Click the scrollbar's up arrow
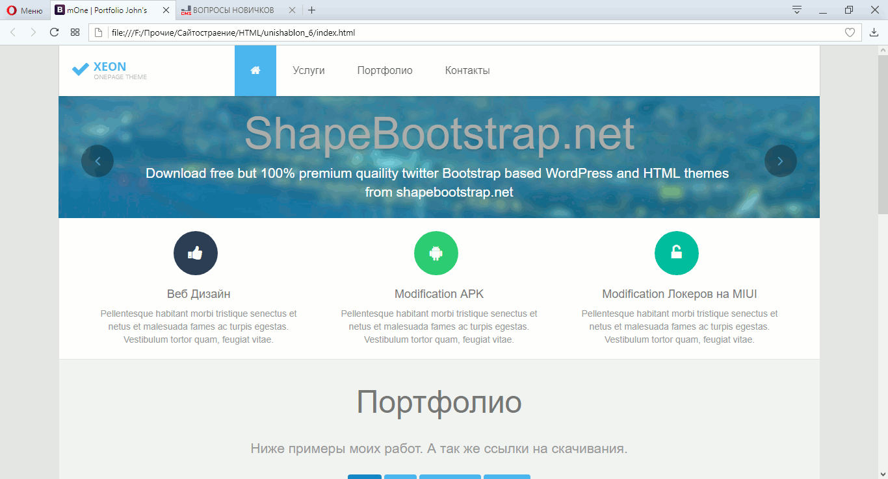Screen dimensions: 888x479 pos(883,51)
